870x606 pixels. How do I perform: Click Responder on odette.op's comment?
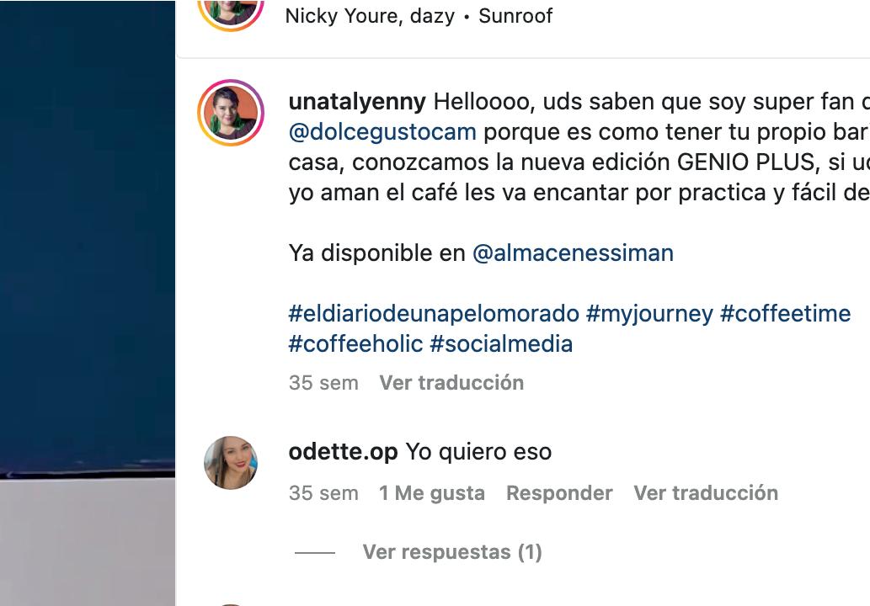(559, 493)
